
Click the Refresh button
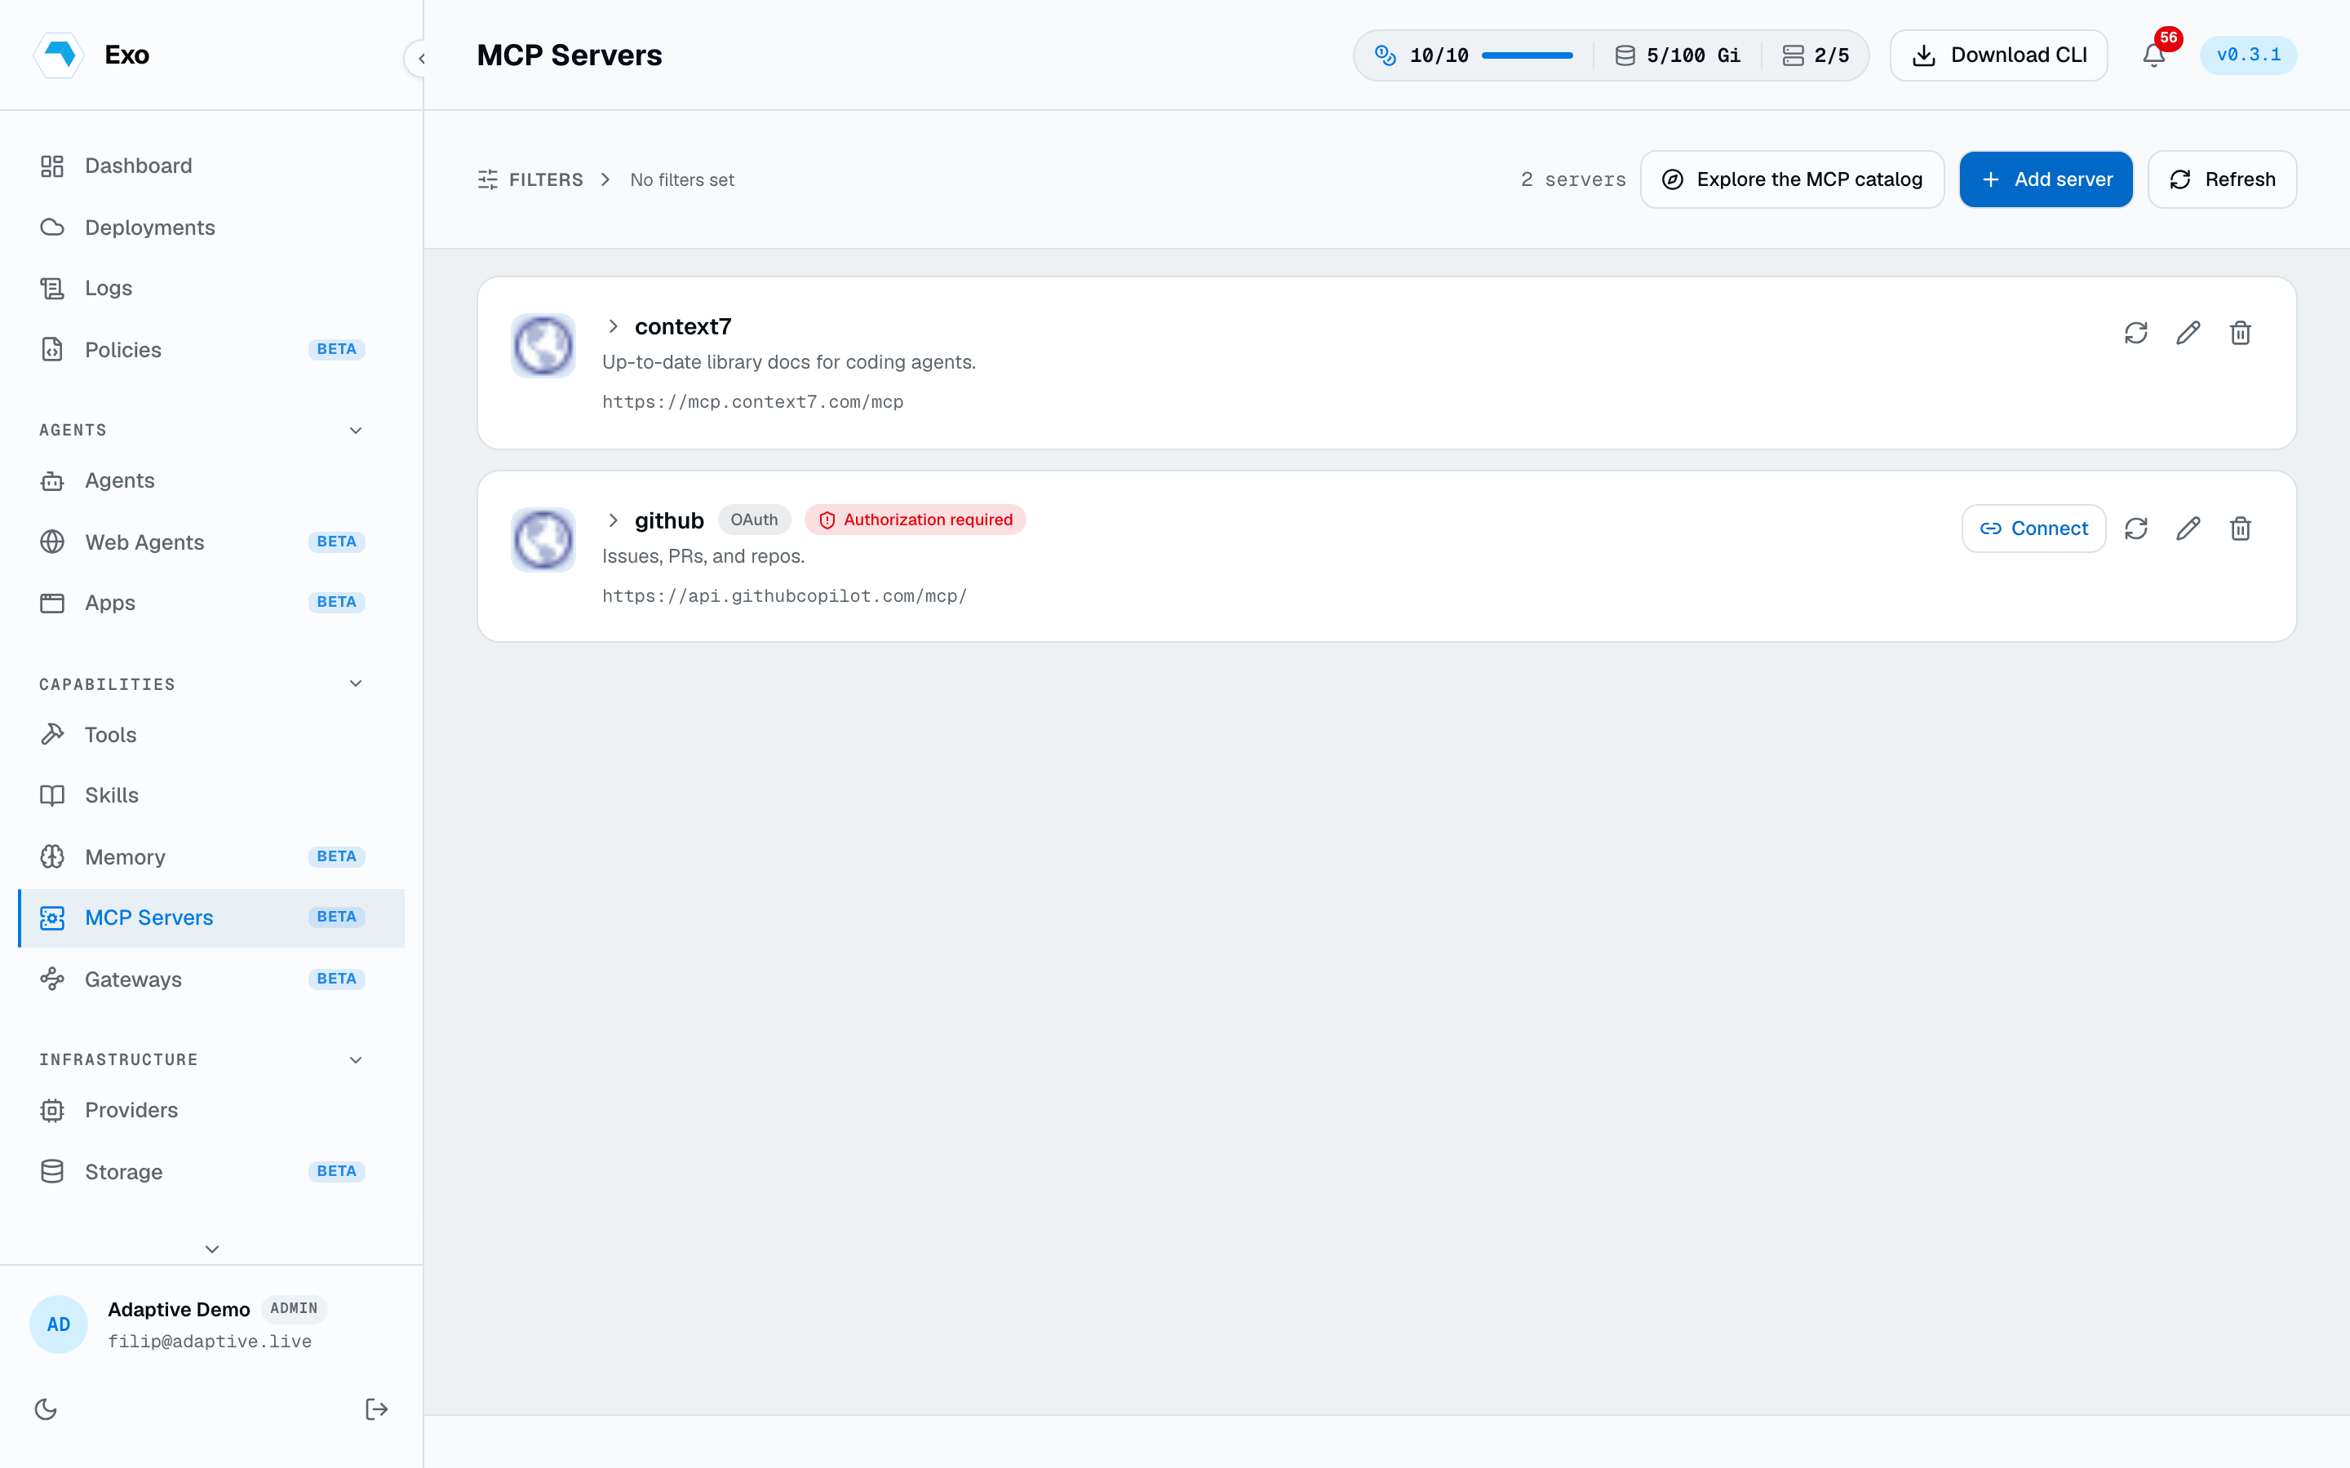coord(2222,179)
